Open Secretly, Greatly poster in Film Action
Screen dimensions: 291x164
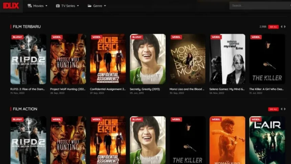148,140
